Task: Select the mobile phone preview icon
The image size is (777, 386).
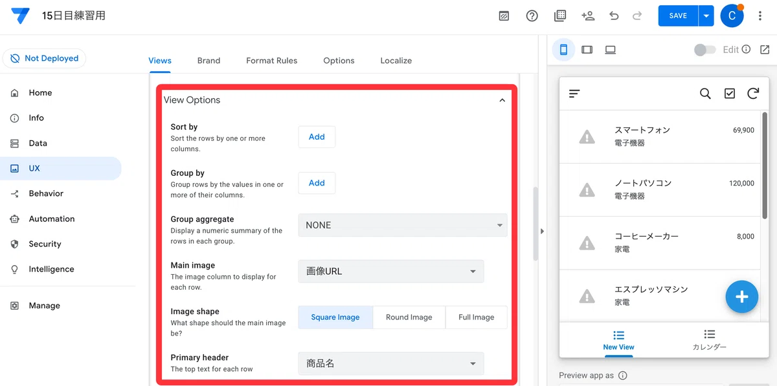Action: pos(563,50)
